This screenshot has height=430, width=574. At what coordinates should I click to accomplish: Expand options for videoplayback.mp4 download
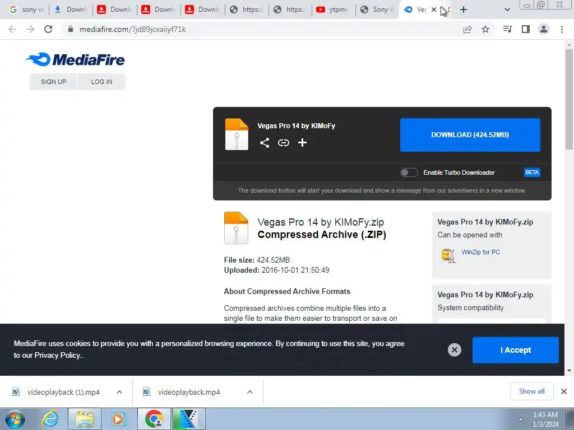click(x=249, y=392)
